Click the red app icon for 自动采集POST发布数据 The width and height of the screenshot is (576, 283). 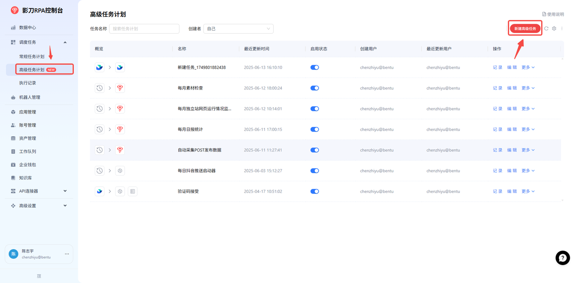pyautogui.click(x=120, y=150)
